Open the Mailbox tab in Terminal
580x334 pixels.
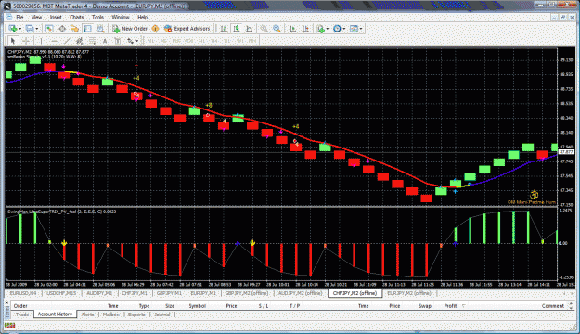(x=111, y=315)
